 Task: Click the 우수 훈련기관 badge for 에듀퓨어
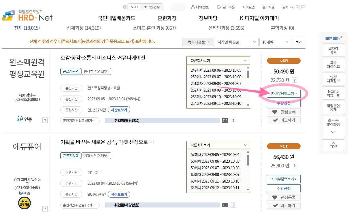24,203
